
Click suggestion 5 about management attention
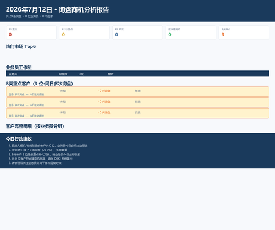pyautogui.click(x=35, y=163)
